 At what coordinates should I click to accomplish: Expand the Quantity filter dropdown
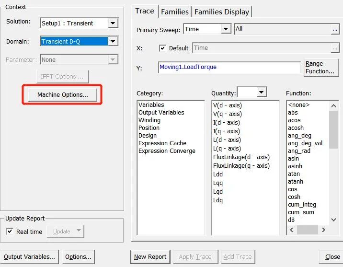(x=261, y=92)
